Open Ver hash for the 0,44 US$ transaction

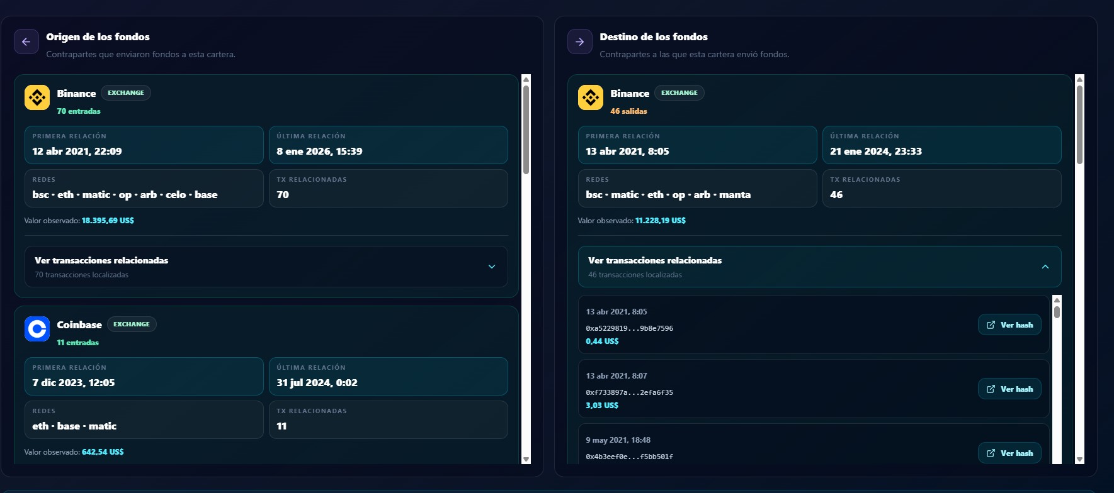[1009, 325]
